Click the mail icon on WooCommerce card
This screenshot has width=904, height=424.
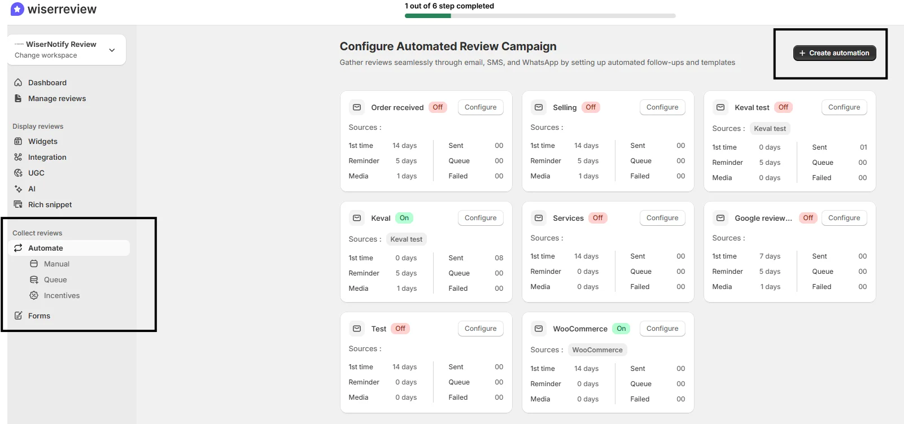pos(539,329)
